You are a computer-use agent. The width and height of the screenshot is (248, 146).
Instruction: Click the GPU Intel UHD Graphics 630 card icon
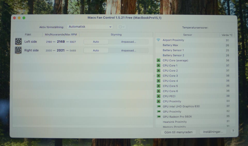(159, 106)
